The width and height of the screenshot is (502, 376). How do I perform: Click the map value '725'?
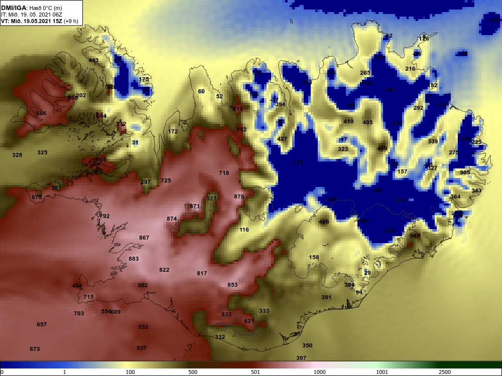click(x=166, y=180)
